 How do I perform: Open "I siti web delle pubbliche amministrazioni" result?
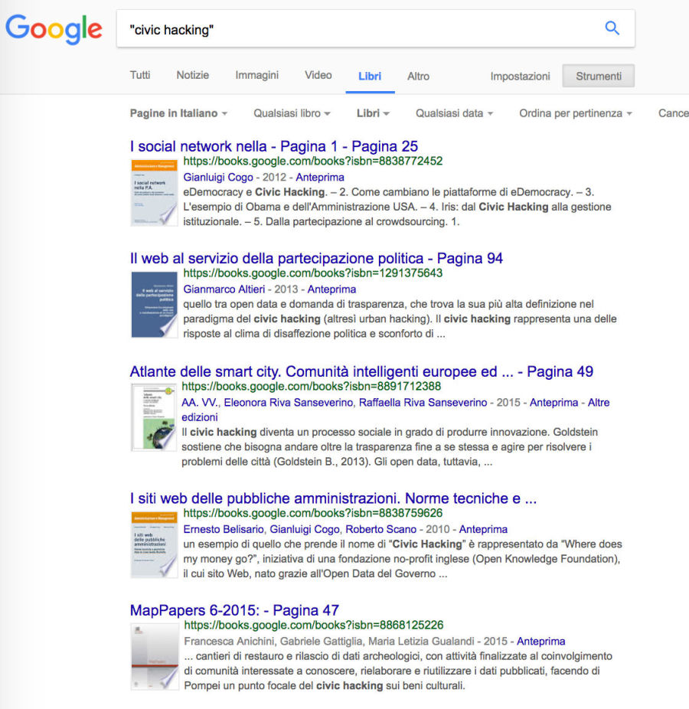[x=333, y=498]
